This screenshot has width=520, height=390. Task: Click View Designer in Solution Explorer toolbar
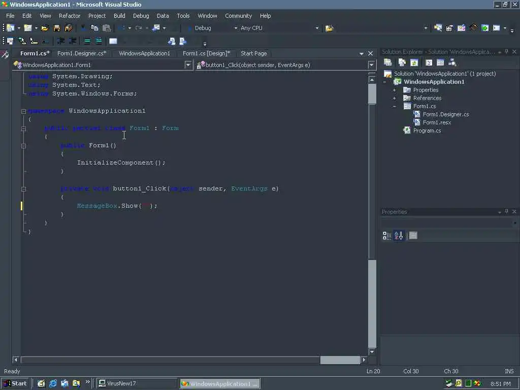(440, 62)
